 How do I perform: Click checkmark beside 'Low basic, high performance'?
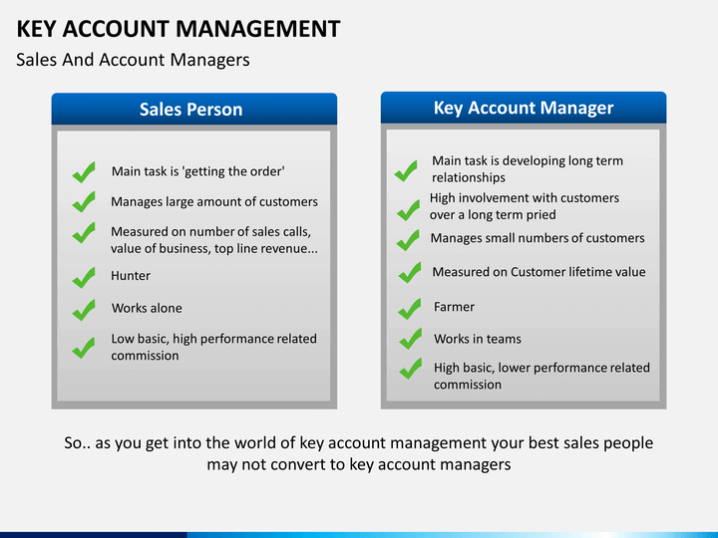[84, 348]
